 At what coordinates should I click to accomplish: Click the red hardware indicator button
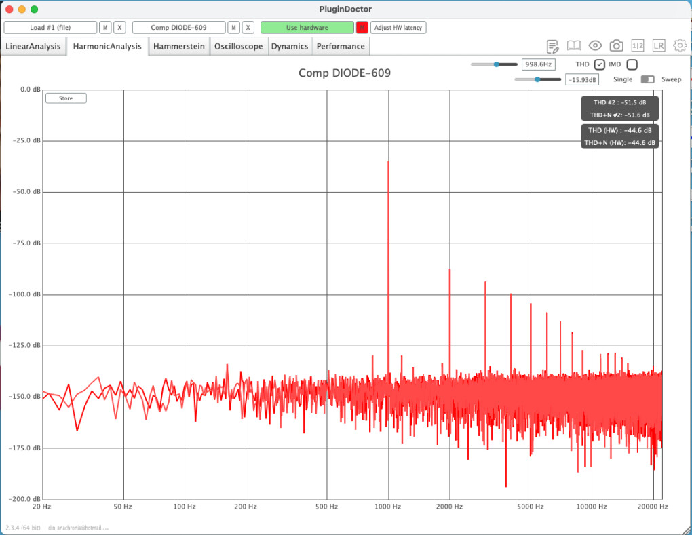(362, 28)
